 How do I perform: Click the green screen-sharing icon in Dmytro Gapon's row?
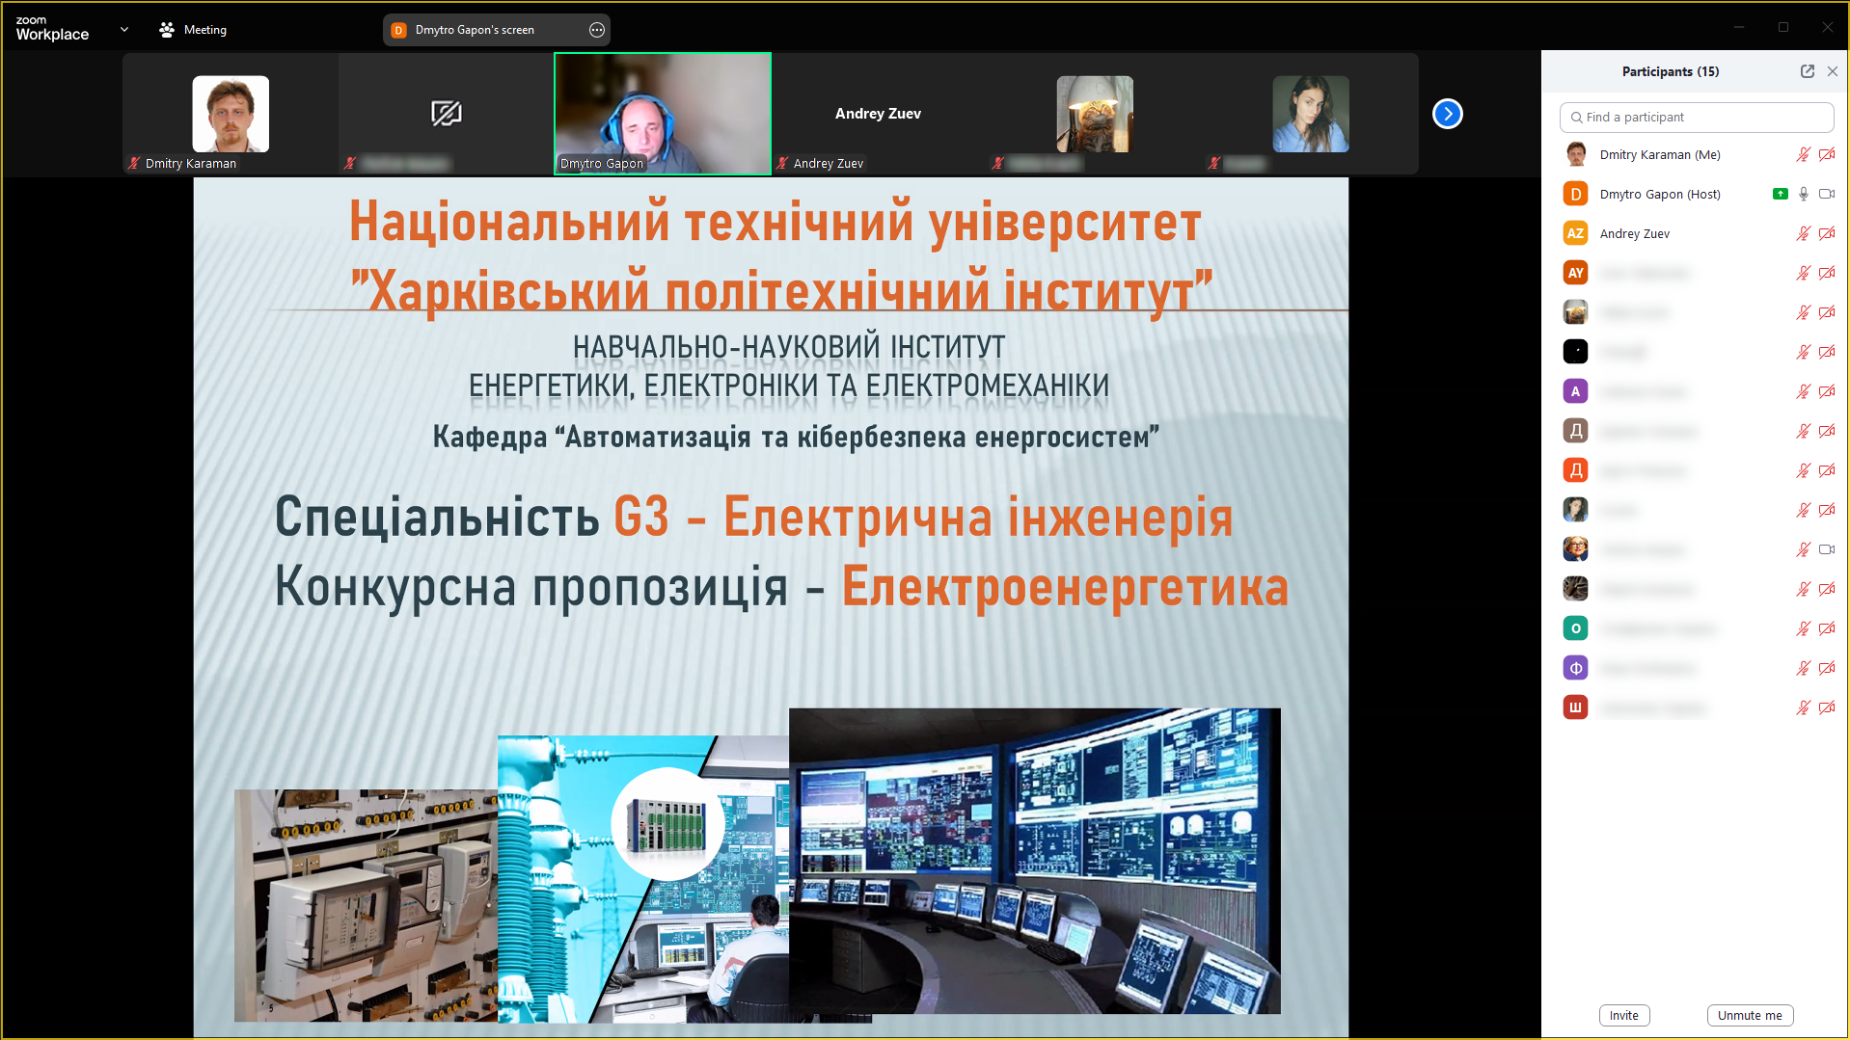click(x=1780, y=194)
